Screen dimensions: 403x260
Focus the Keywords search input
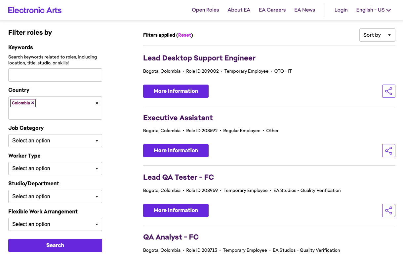pyautogui.click(x=55, y=75)
